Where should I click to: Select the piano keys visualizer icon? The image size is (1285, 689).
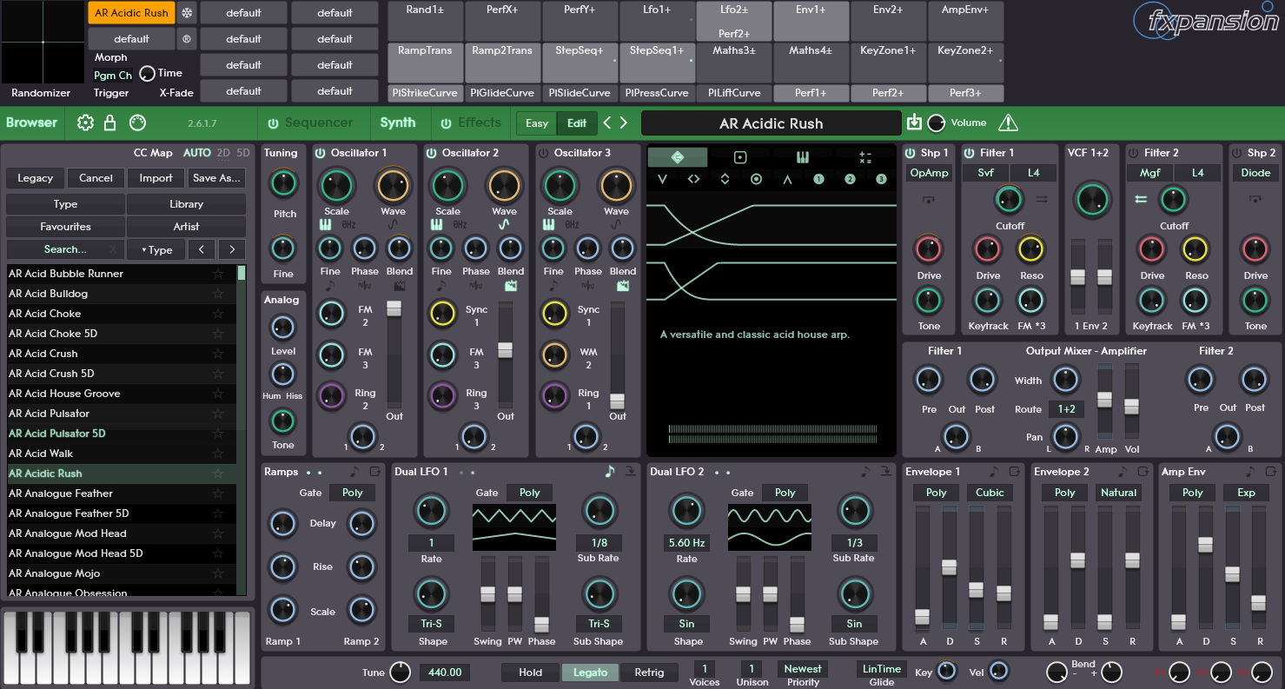[803, 157]
